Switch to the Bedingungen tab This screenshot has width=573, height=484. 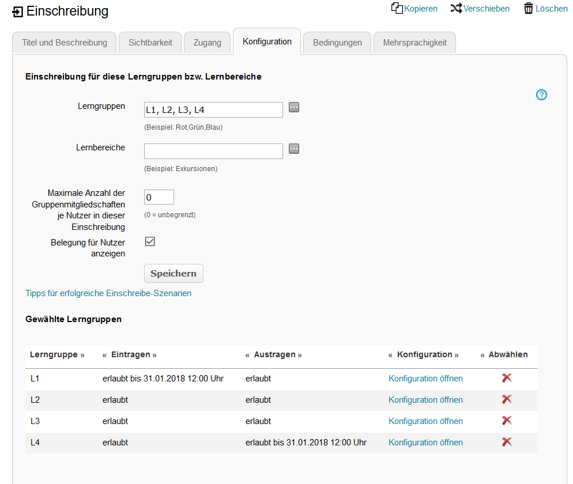337,41
